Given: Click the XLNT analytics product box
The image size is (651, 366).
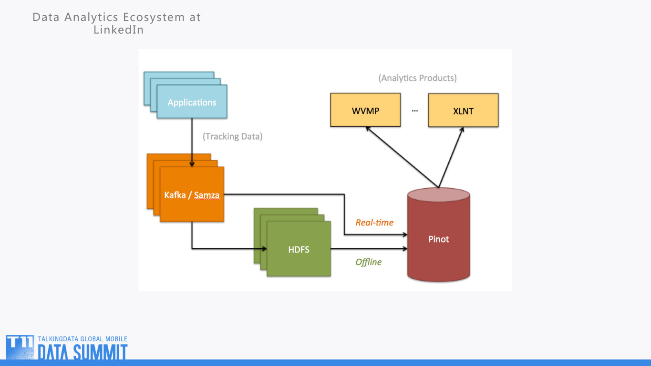Looking at the screenshot, I should pos(463,110).
